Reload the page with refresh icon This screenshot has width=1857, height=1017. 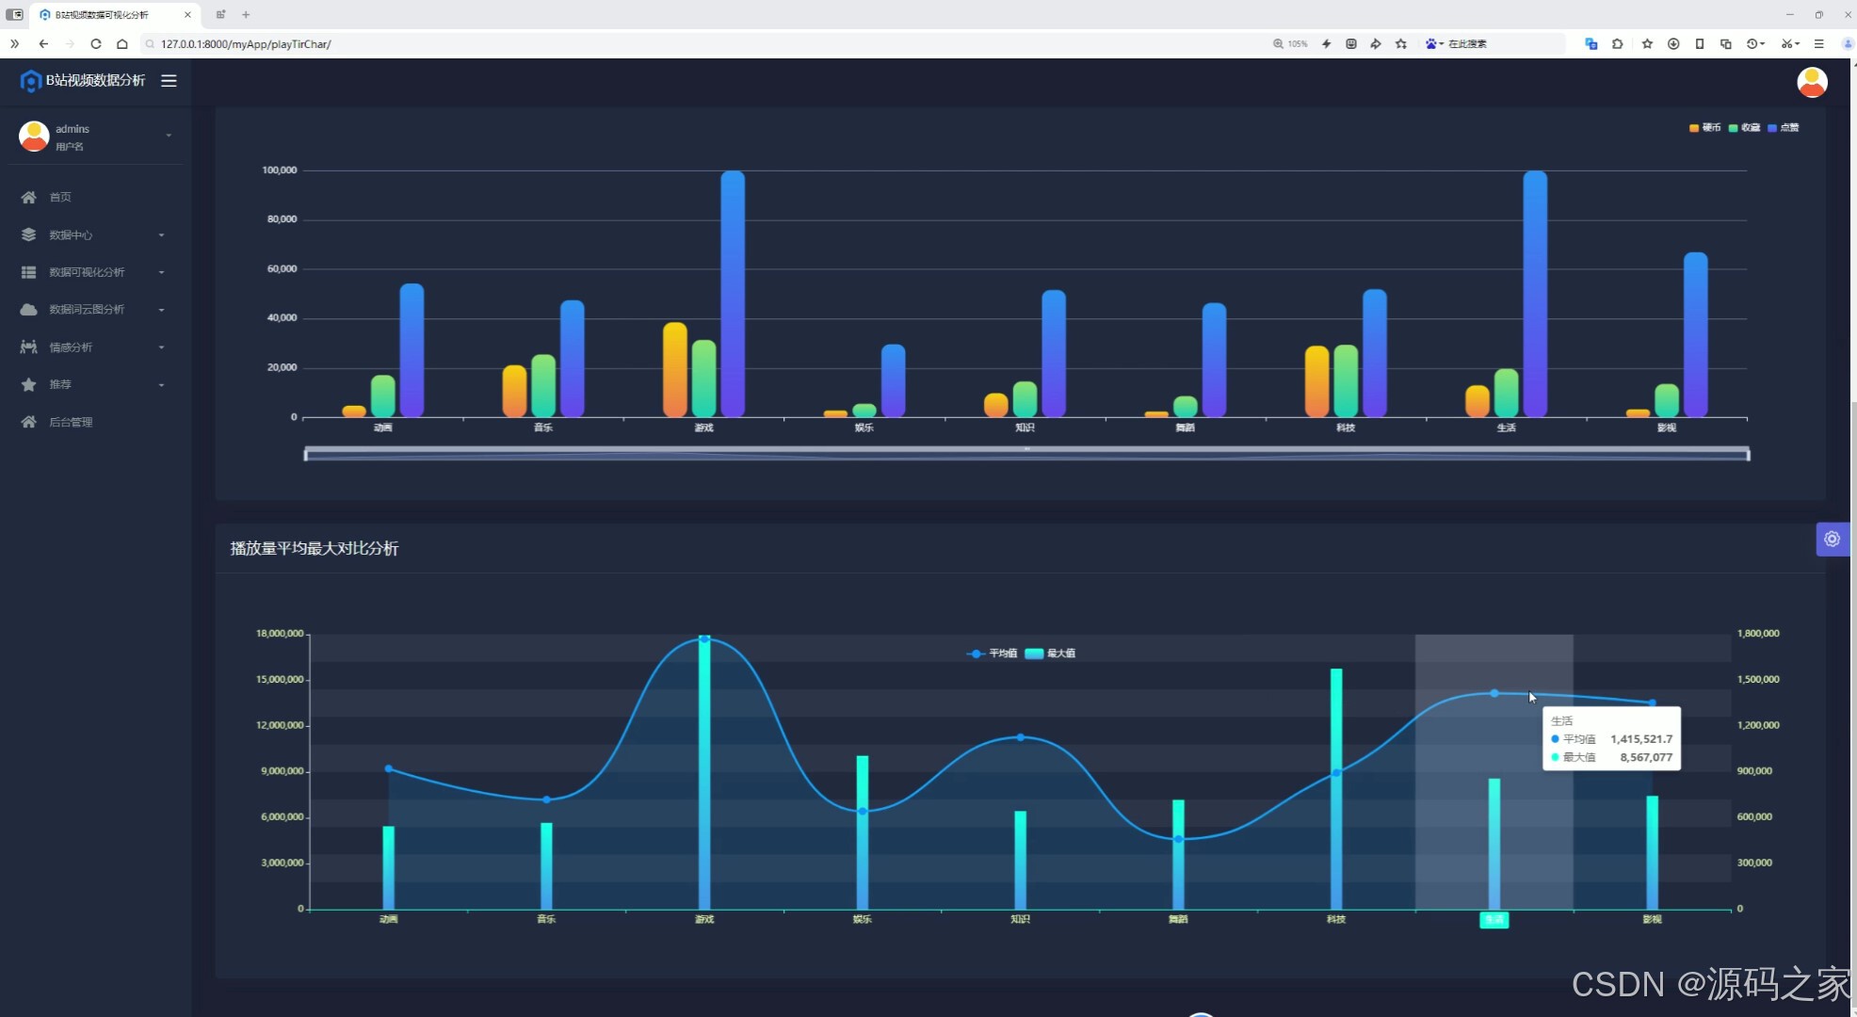96,43
